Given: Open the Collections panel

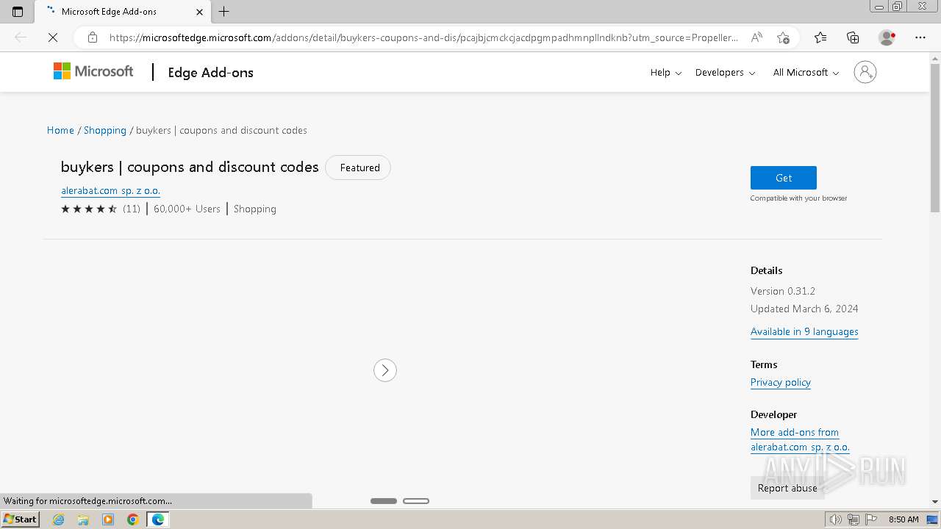Looking at the screenshot, I should [853, 37].
